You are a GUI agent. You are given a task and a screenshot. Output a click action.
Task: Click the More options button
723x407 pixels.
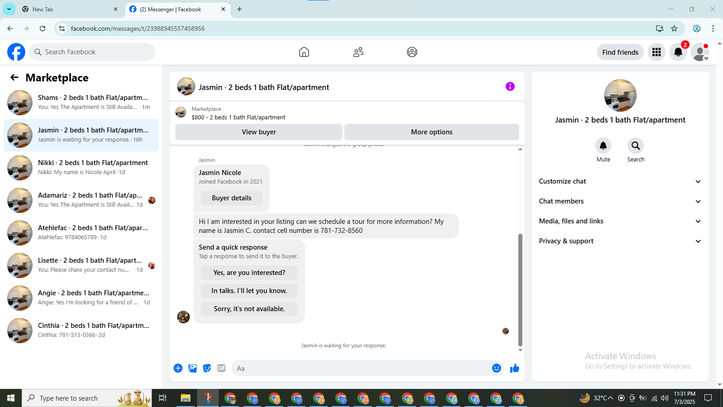tap(432, 132)
